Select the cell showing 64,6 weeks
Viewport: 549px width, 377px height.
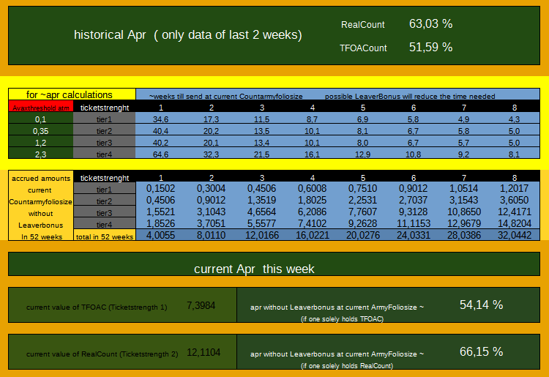point(161,154)
